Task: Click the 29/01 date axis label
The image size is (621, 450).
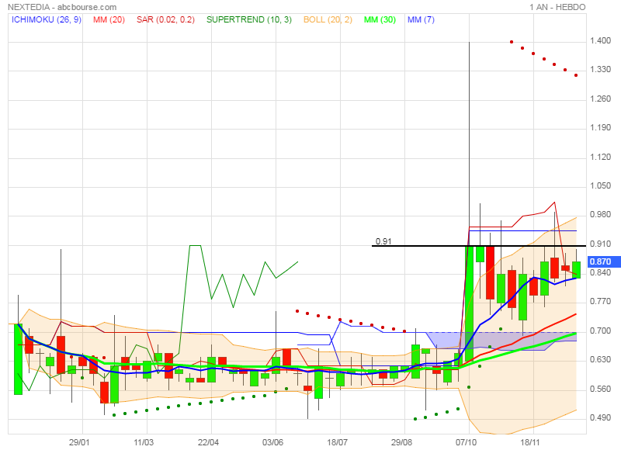Action: tap(79, 442)
